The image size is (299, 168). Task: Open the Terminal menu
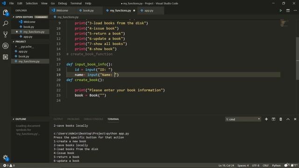76,3
